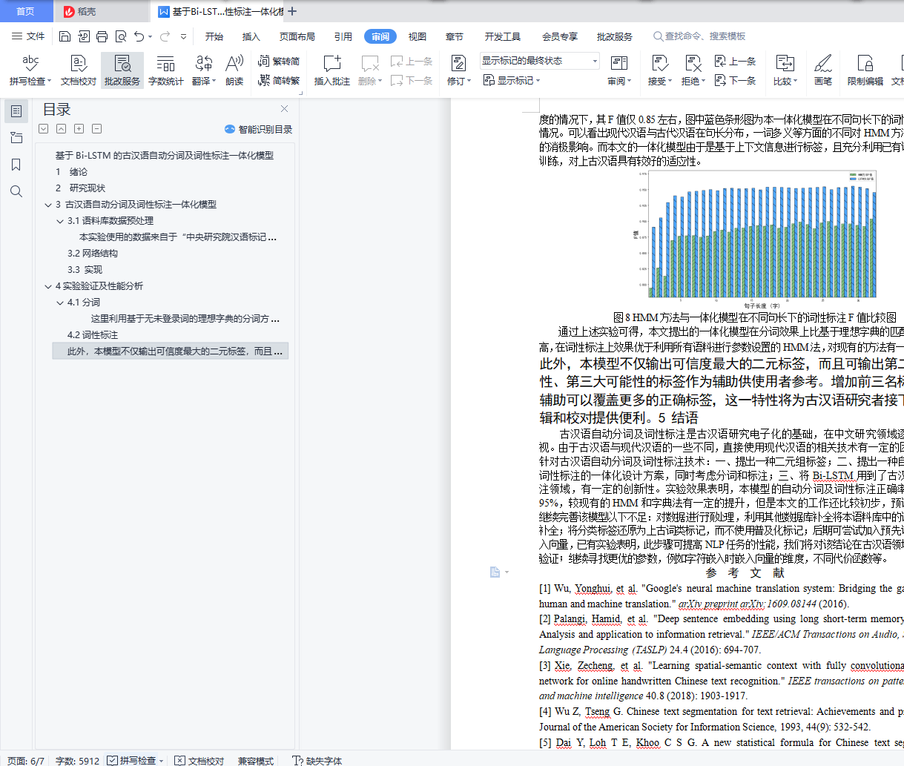This screenshot has height=766, width=904.
Task: Open the 文件 menu
Action: tap(28, 36)
